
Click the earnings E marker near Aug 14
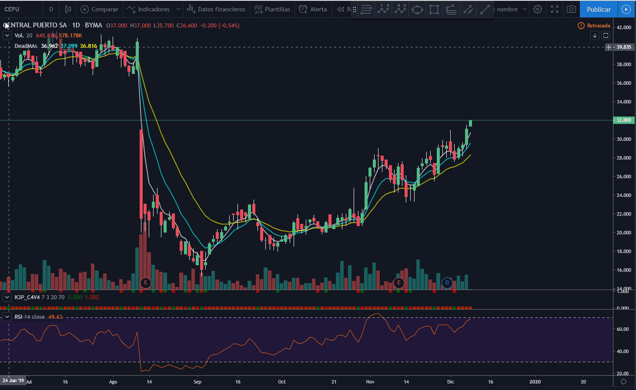click(x=146, y=283)
